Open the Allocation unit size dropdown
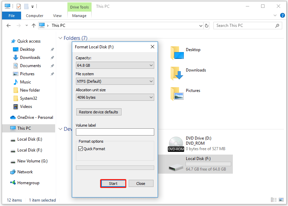This screenshot has width=288, height=206. tap(115, 97)
